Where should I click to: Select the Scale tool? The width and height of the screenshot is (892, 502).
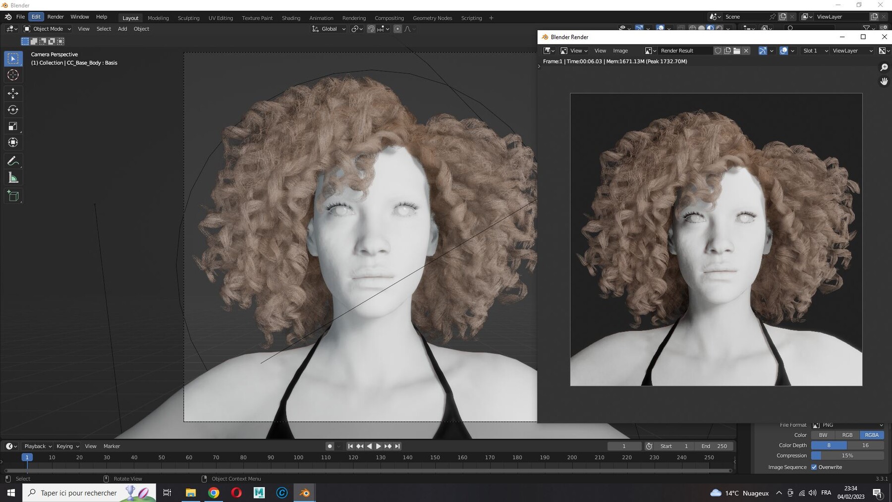(x=13, y=126)
